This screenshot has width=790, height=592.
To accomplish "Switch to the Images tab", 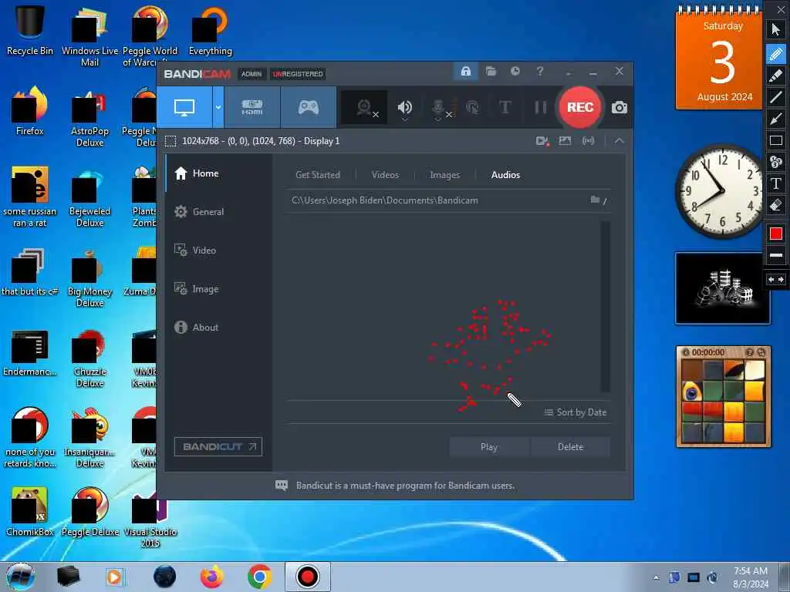I will pos(445,175).
